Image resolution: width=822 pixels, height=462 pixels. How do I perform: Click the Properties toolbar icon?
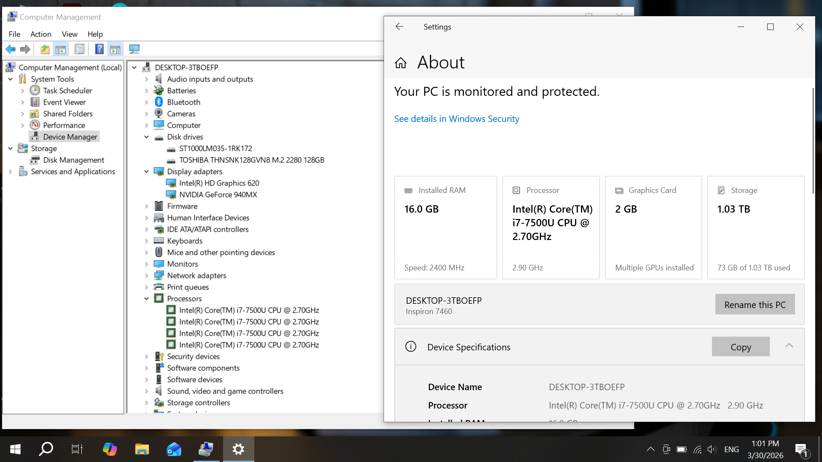tap(80, 49)
